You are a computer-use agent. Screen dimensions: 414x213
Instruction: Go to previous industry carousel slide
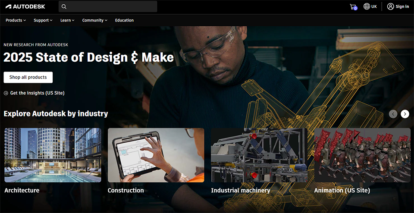393,114
